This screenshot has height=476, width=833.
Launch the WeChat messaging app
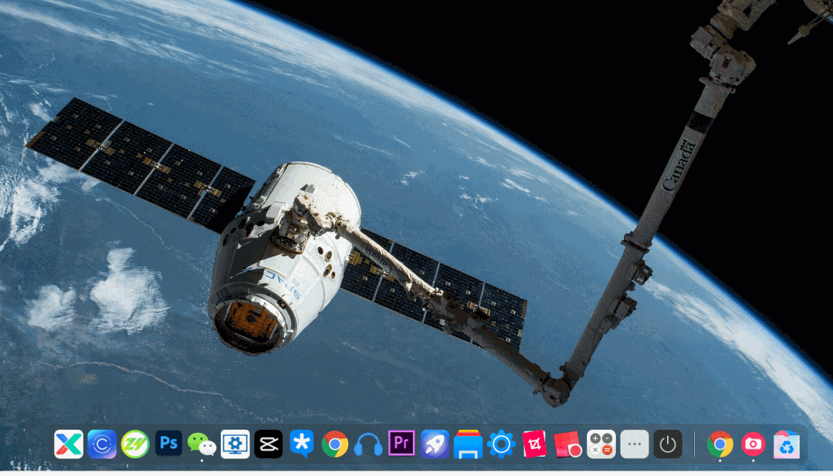pos(201,444)
